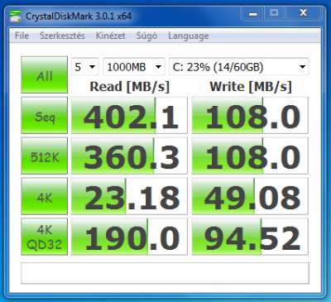This screenshot has width=331, height=302.
Task: Click the 4K write result 49.08
Action: (250, 196)
